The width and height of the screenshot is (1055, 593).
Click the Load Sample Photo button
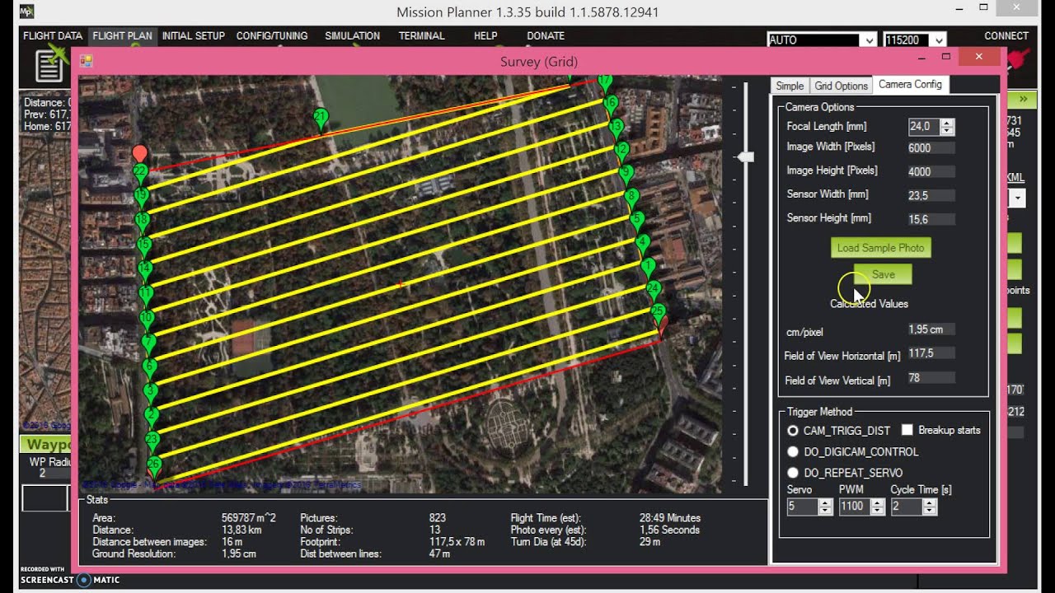[x=880, y=248]
